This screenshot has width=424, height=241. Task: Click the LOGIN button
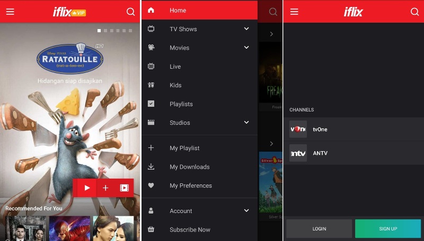tap(319, 229)
